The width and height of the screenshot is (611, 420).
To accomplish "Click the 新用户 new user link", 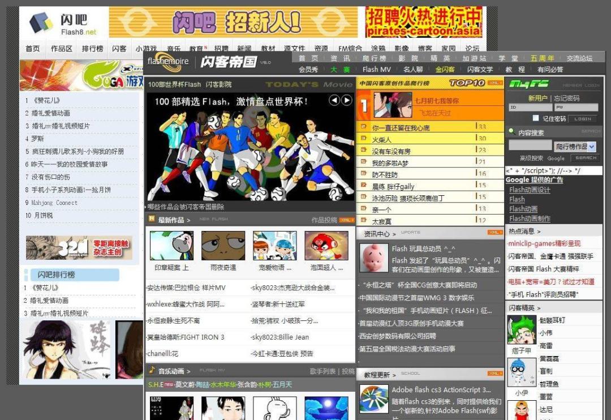I will tap(538, 98).
